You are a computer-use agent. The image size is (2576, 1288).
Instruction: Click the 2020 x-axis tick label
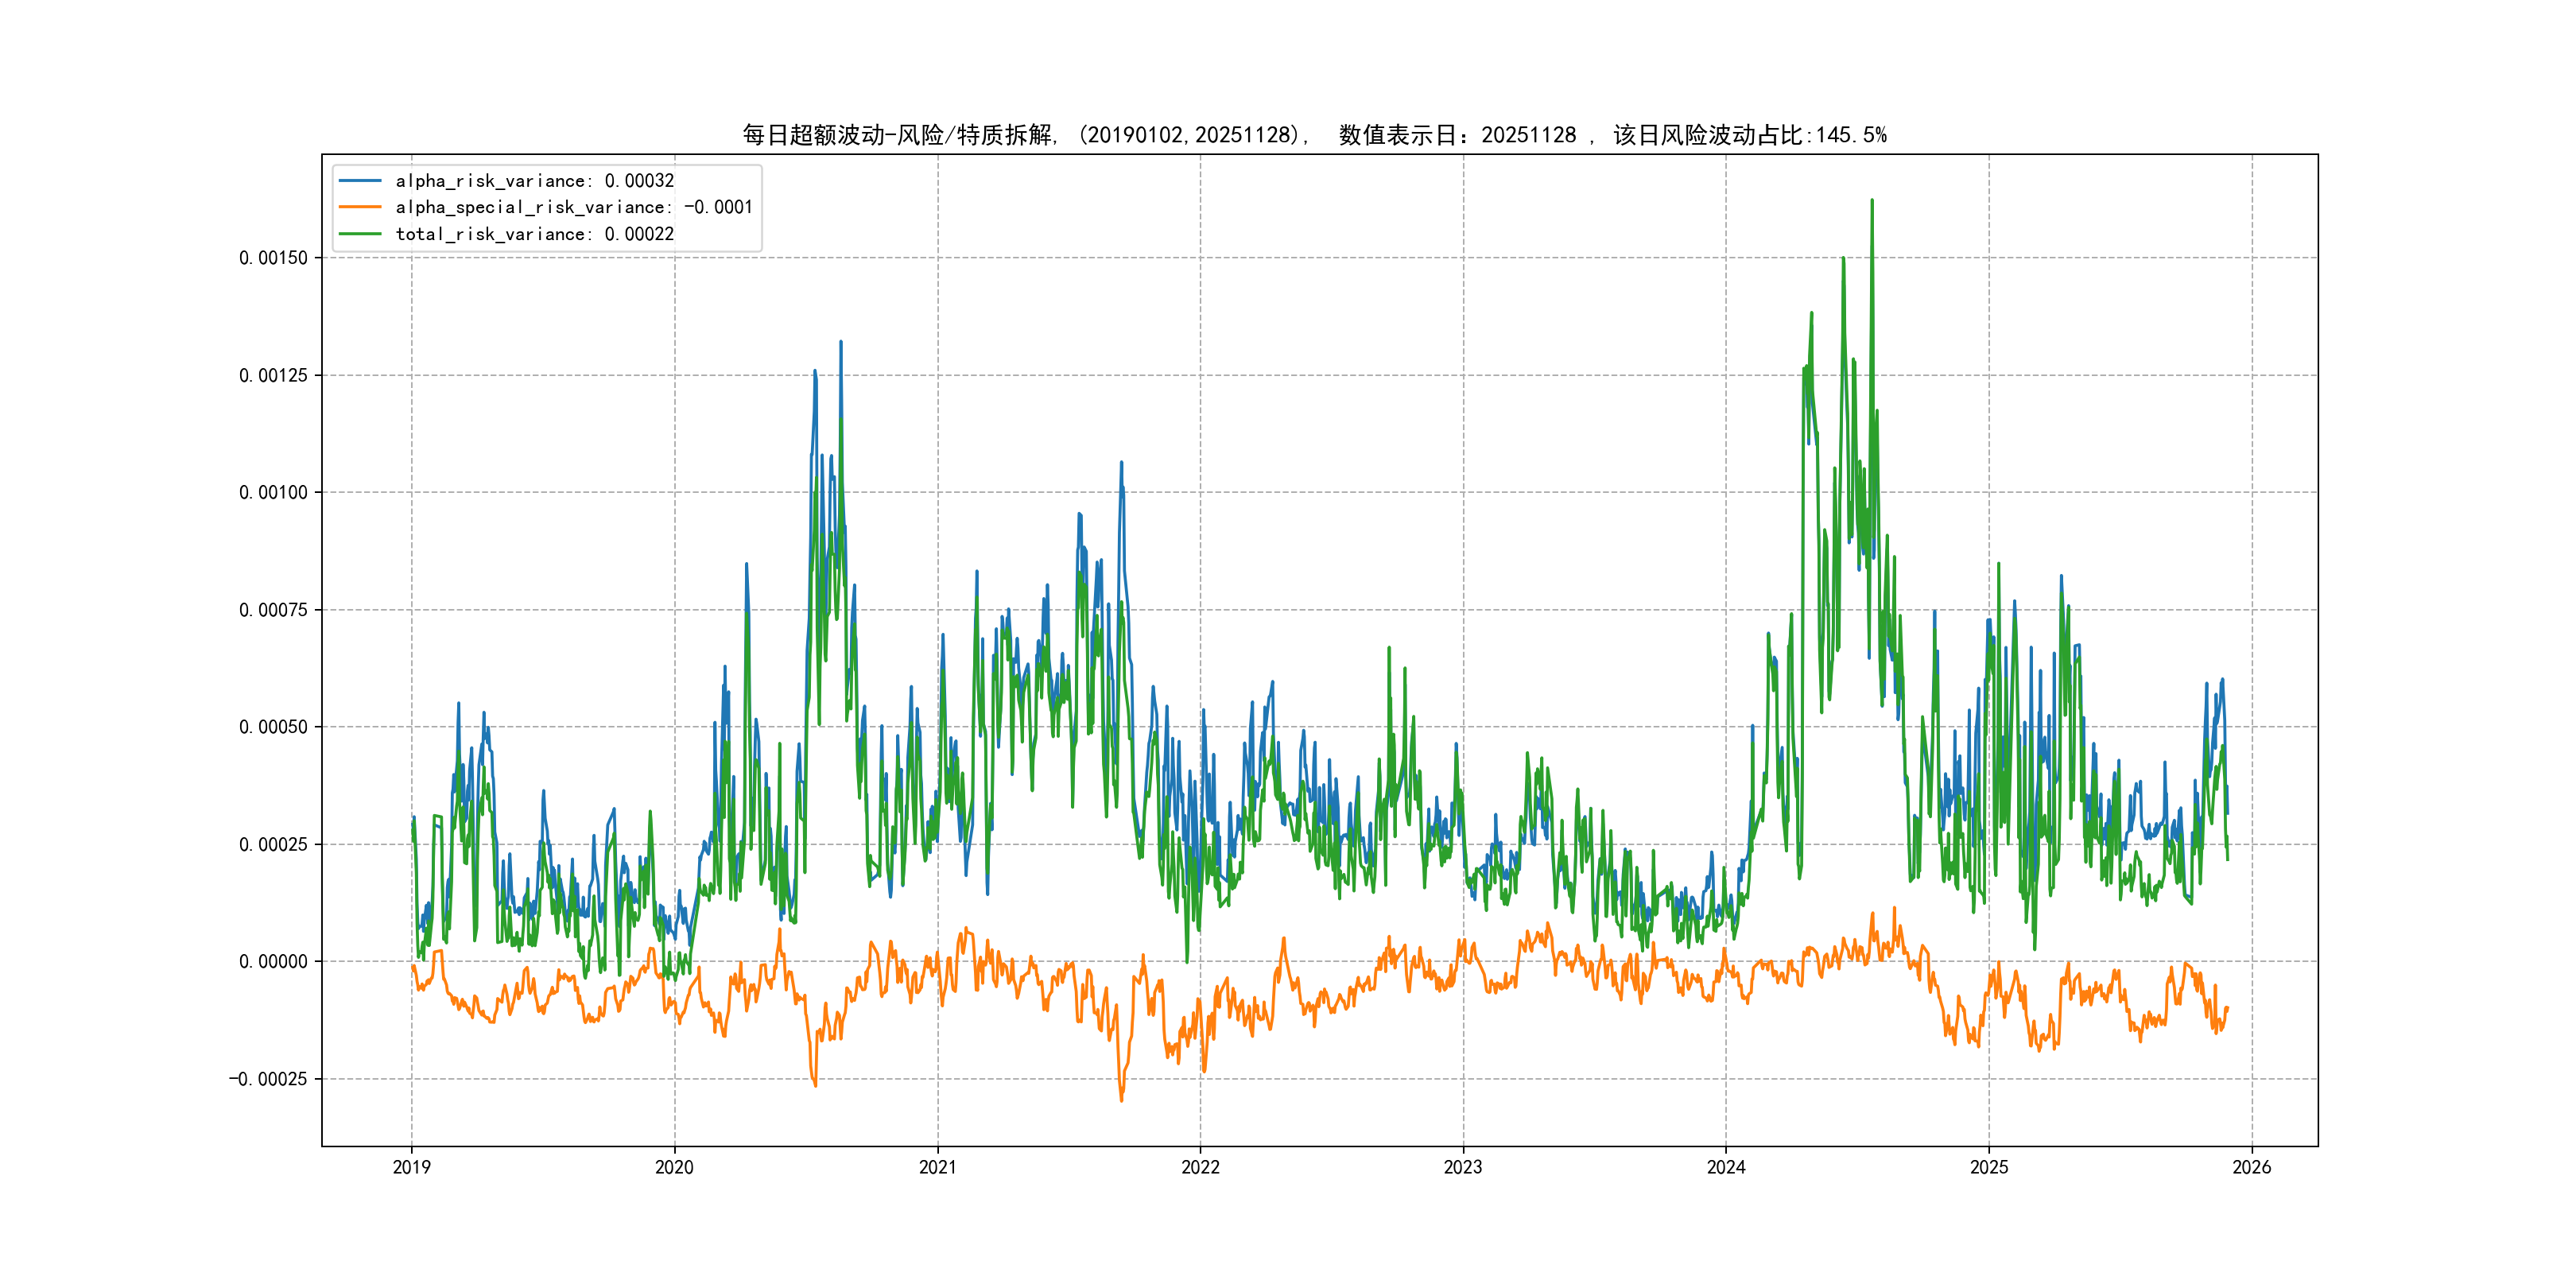click(x=674, y=1167)
